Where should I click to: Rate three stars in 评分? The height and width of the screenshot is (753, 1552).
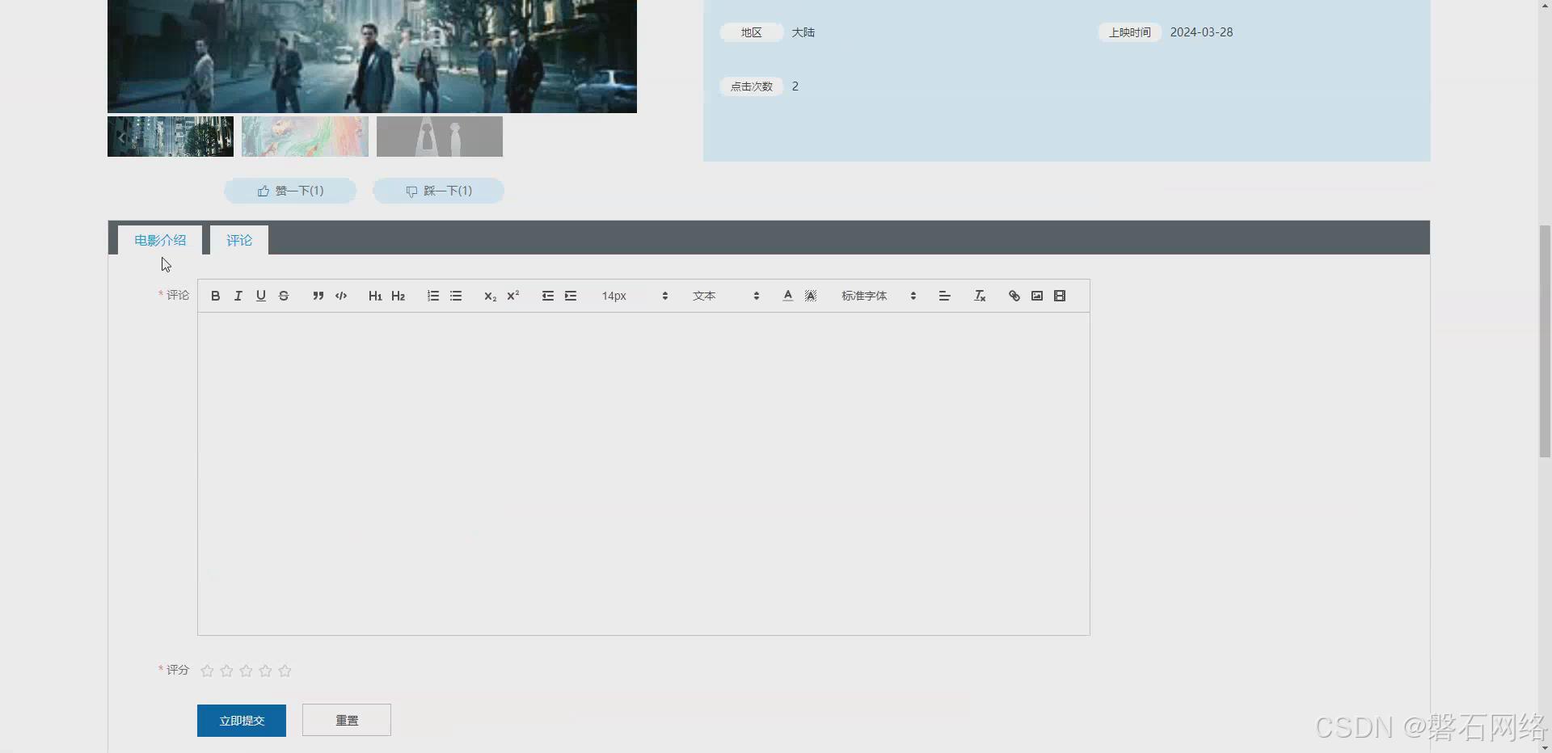tap(246, 671)
